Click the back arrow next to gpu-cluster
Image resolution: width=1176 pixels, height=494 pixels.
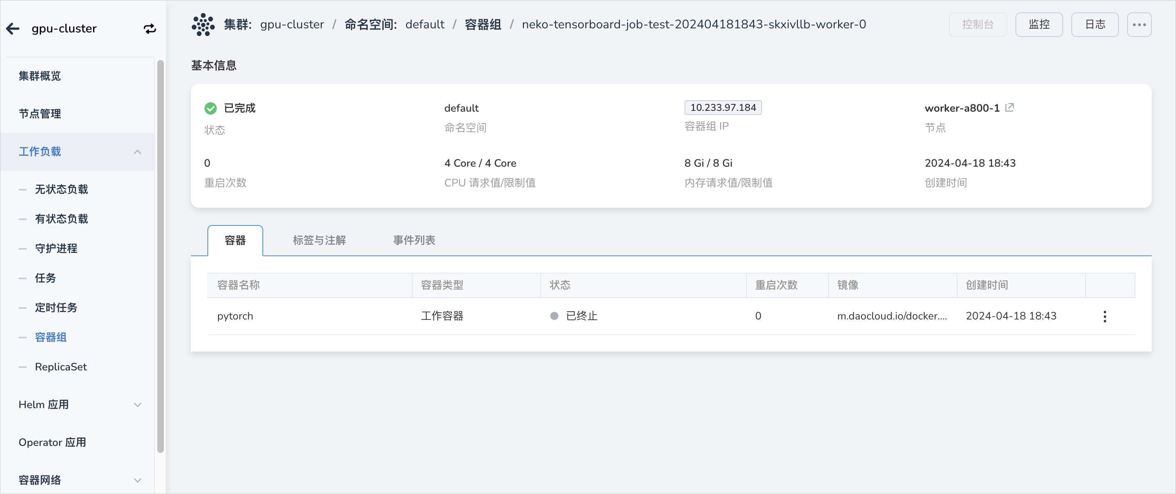[x=13, y=29]
